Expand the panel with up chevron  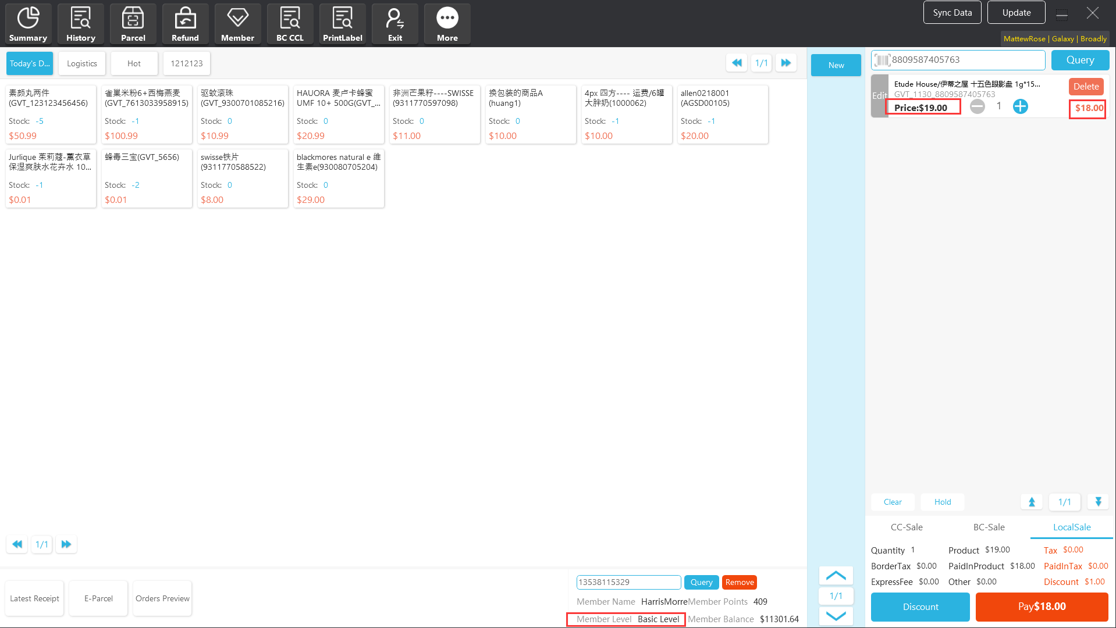(836, 576)
